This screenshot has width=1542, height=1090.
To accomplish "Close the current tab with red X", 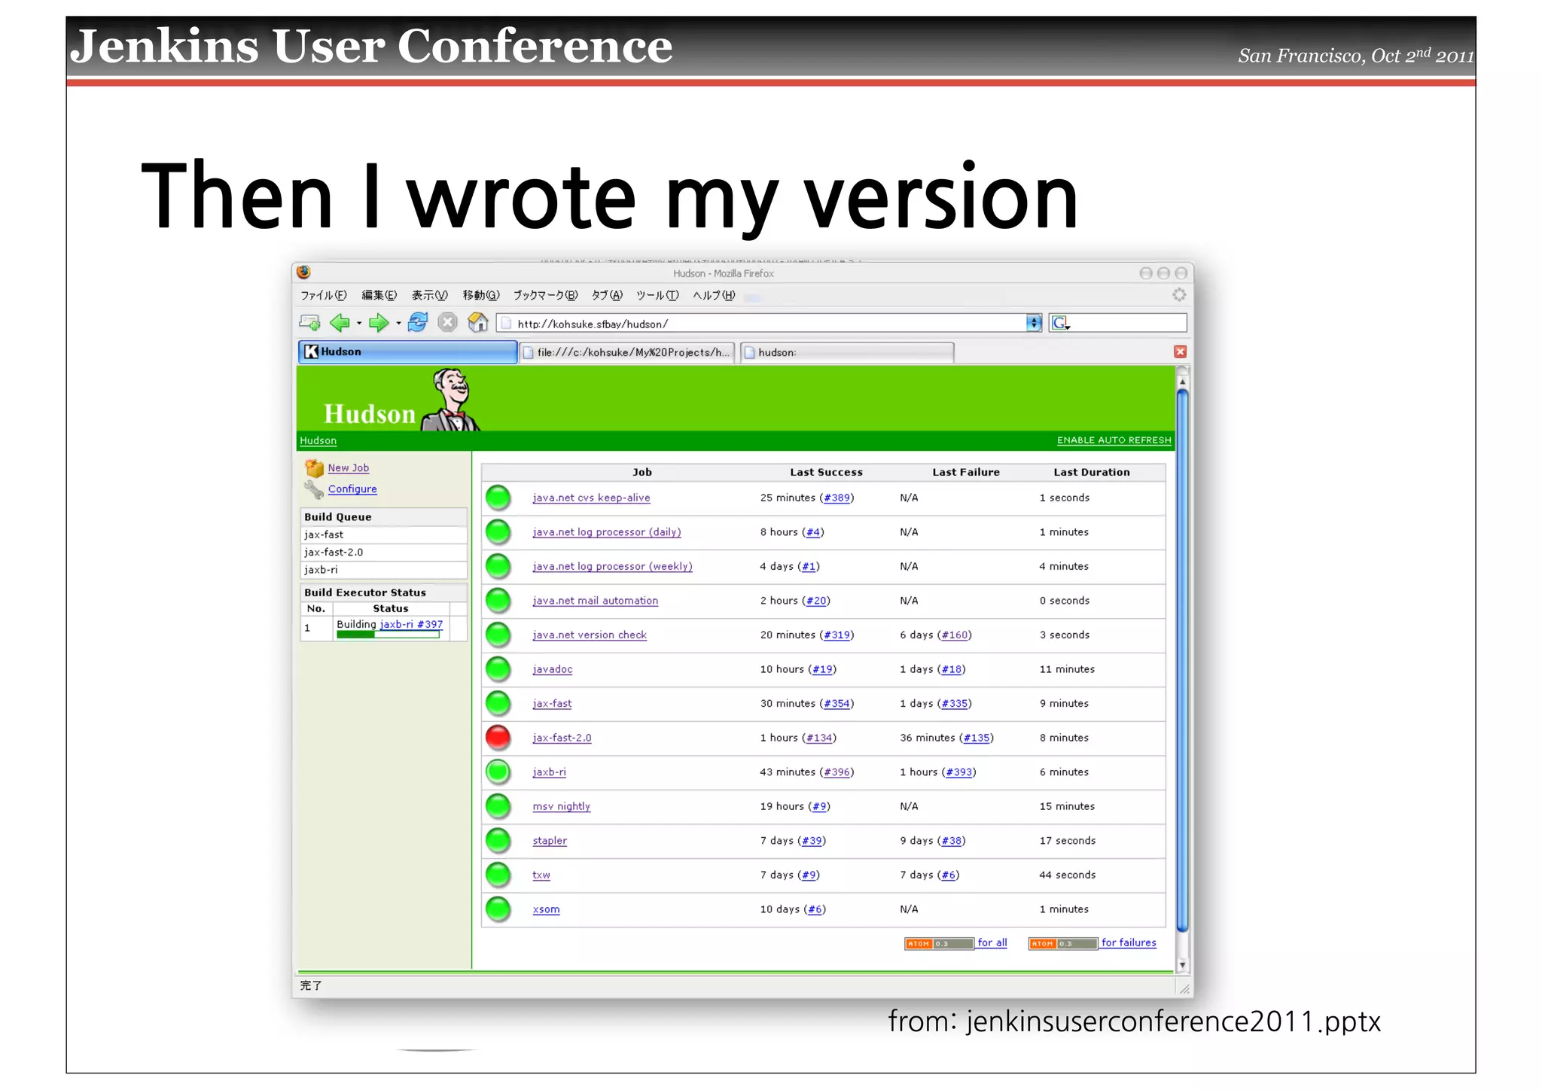I will click(x=1180, y=352).
